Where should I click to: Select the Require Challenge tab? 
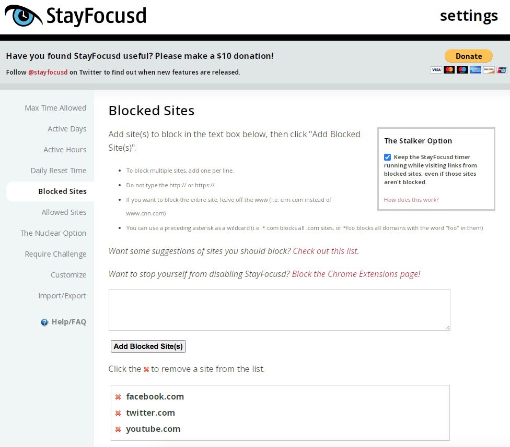coord(55,254)
